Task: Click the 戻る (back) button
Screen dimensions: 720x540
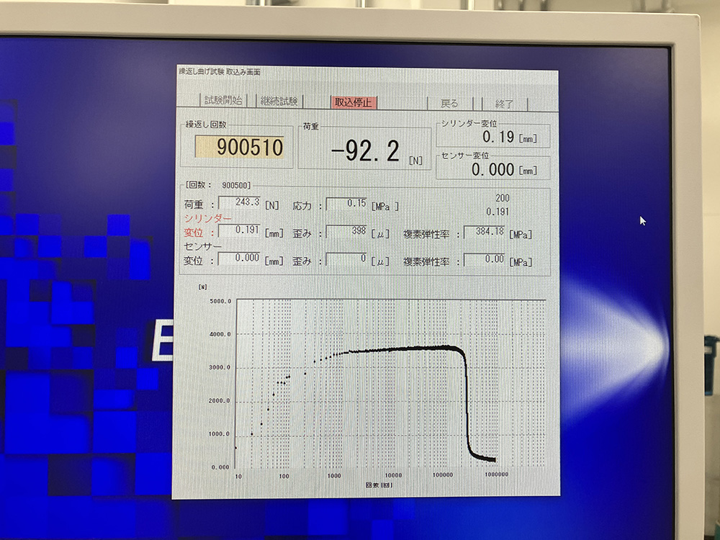Action: point(449,103)
